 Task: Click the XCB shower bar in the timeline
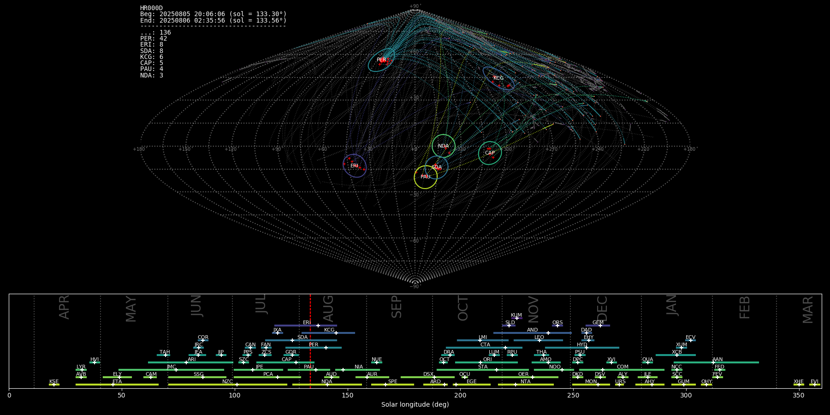676,355
